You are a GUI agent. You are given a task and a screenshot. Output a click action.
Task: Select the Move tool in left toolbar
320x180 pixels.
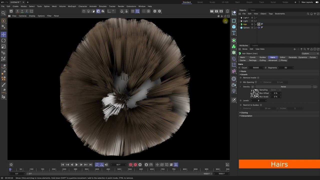(3, 34)
